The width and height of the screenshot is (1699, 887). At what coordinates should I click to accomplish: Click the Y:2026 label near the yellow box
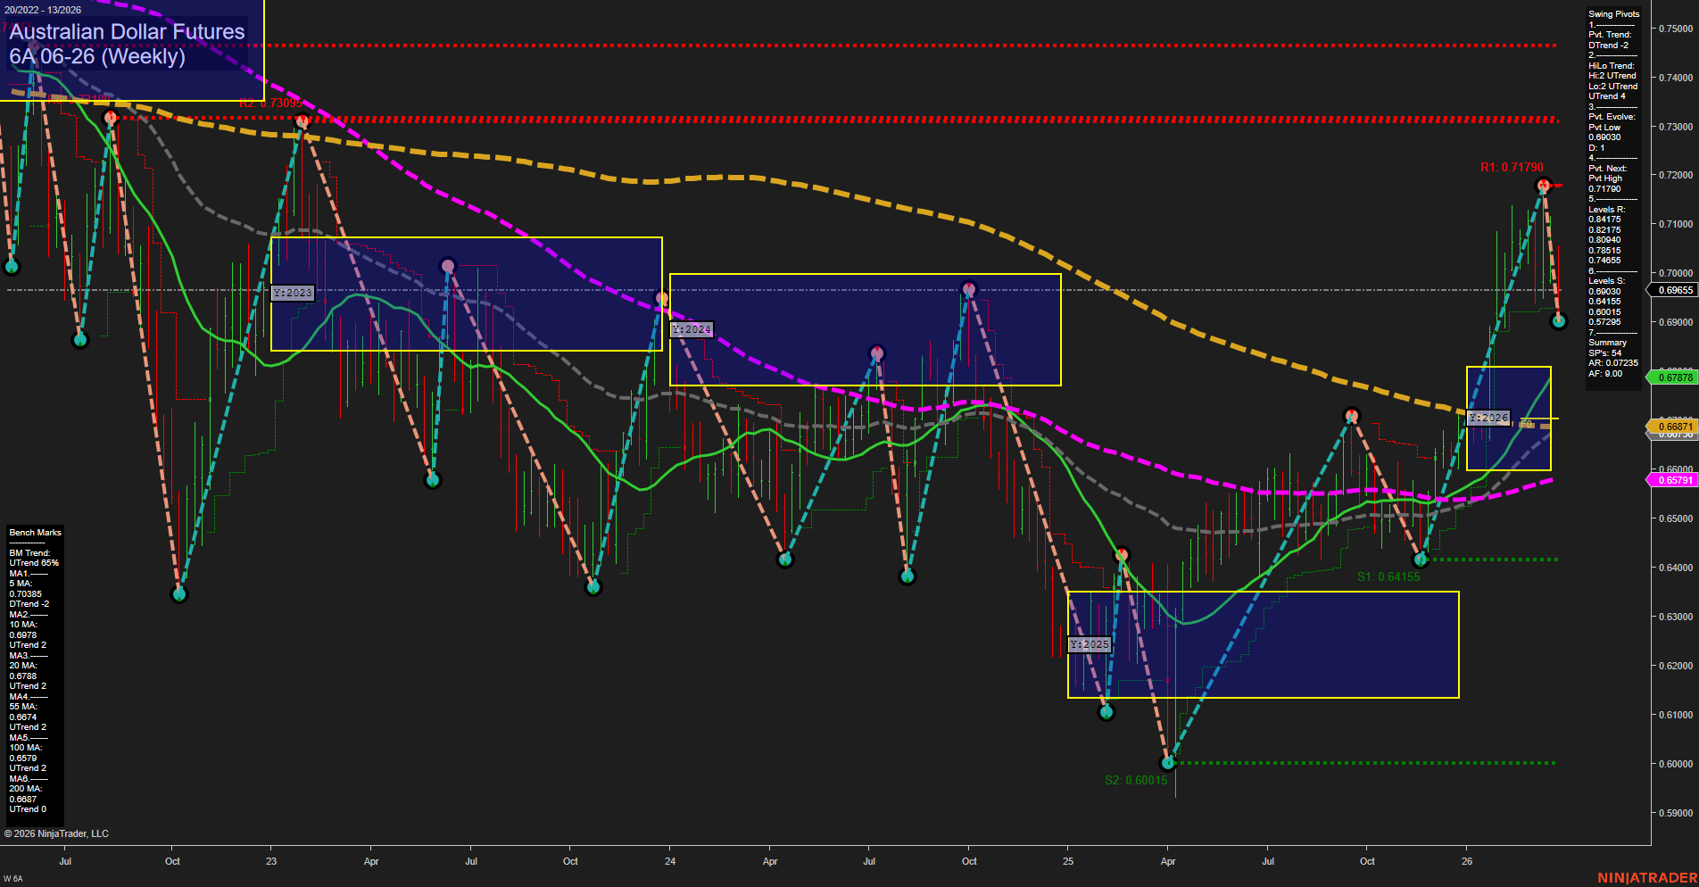coord(1488,417)
